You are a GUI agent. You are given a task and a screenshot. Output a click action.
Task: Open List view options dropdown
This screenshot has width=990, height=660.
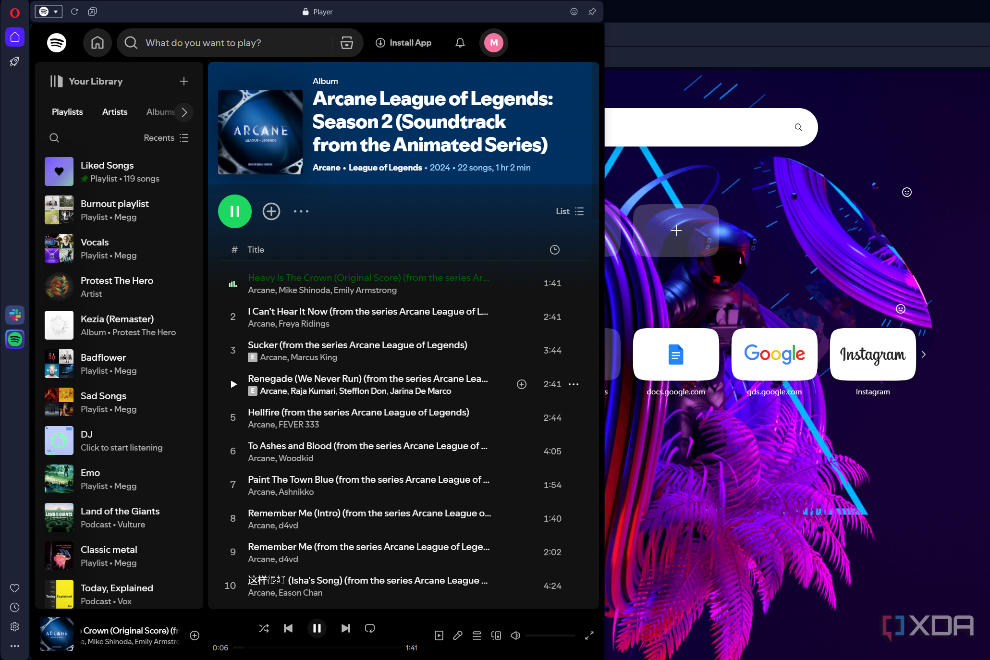click(570, 211)
